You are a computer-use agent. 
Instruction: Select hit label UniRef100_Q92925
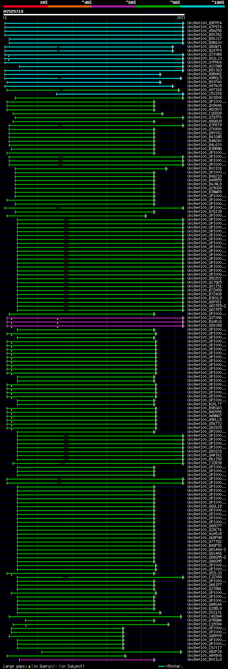point(204,428)
